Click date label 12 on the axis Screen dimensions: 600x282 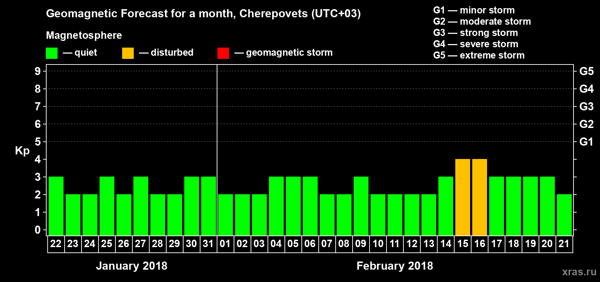click(412, 244)
